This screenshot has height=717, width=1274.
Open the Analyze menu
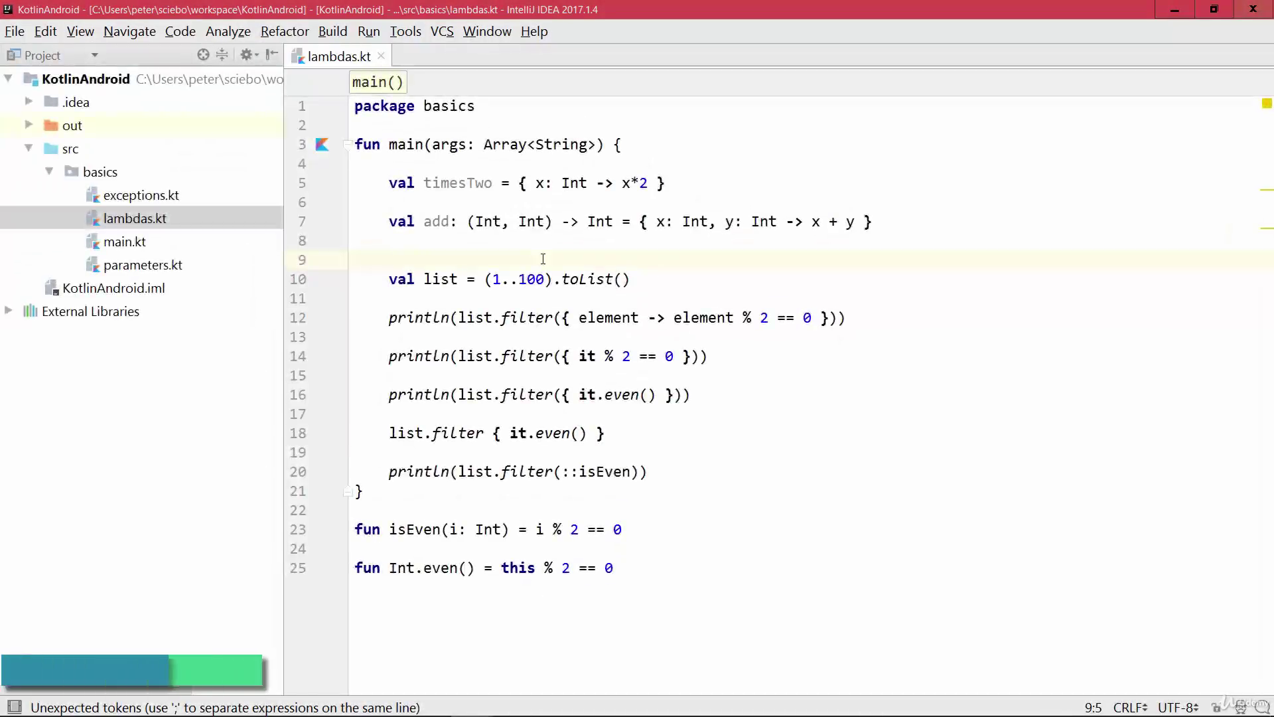click(x=228, y=31)
